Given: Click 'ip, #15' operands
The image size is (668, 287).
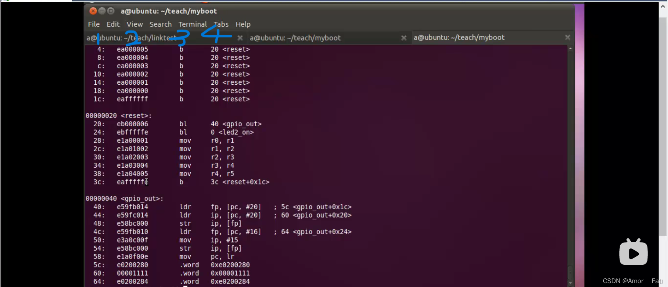Looking at the screenshot, I should [224, 240].
